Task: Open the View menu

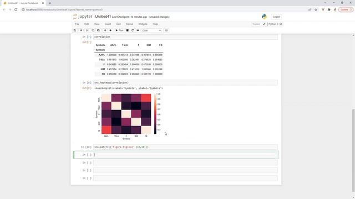Action: (x=97, y=24)
